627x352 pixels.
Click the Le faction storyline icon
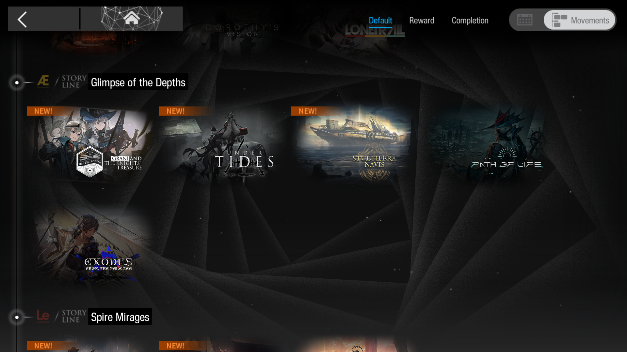43,316
